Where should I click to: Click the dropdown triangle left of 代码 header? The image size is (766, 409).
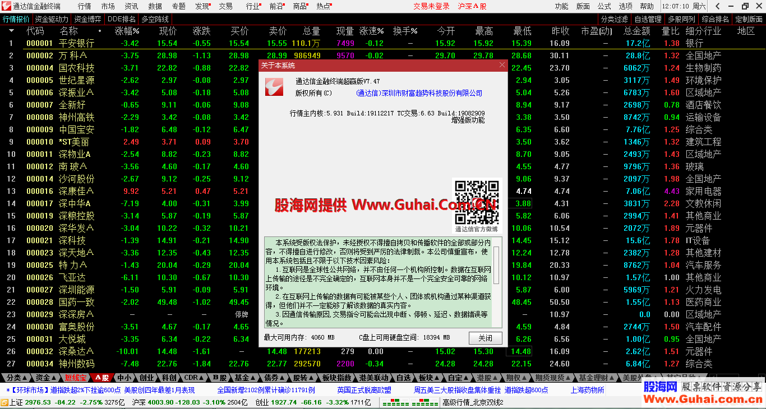[x=11, y=31]
